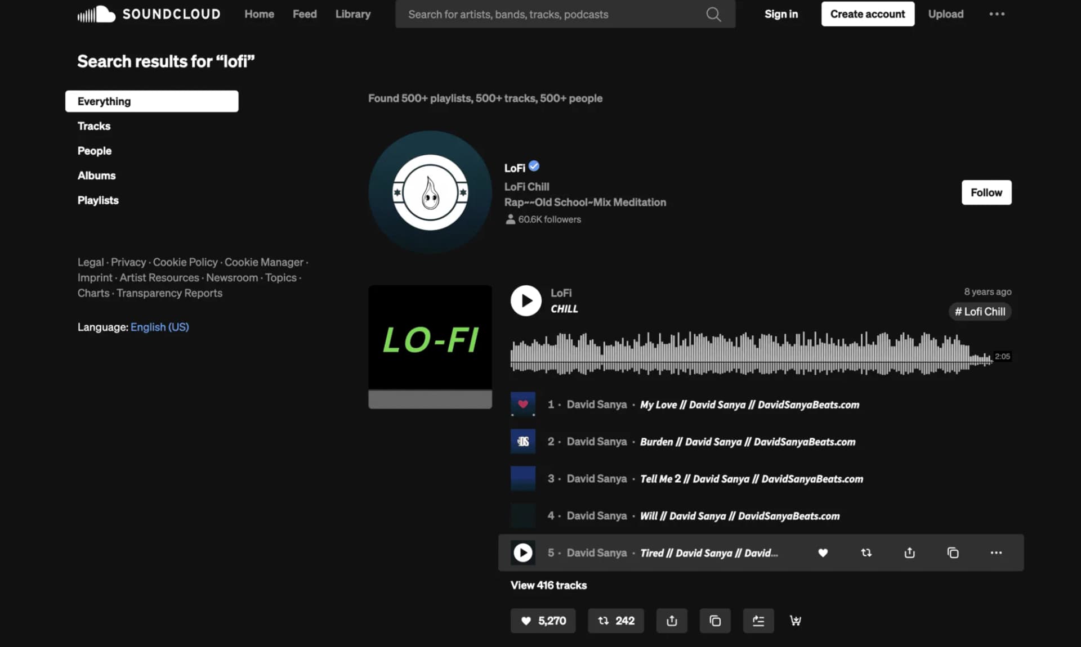Play the LoFi CHILL playlist
Image resolution: width=1081 pixels, height=647 pixels.
coord(526,300)
